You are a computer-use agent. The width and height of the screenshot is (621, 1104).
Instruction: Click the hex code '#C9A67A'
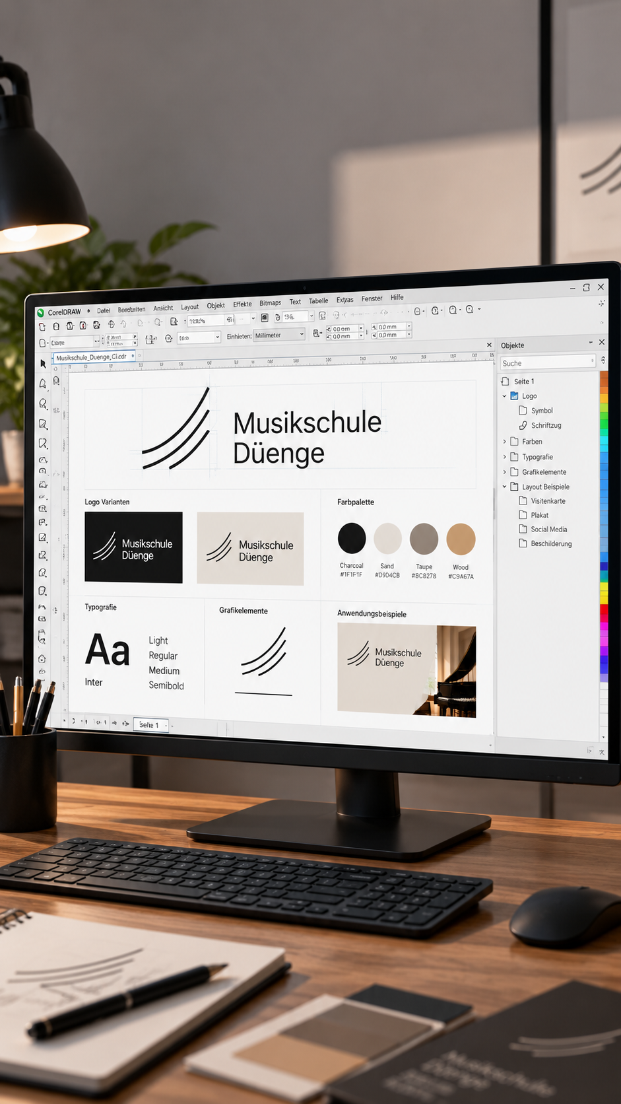tap(461, 576)
